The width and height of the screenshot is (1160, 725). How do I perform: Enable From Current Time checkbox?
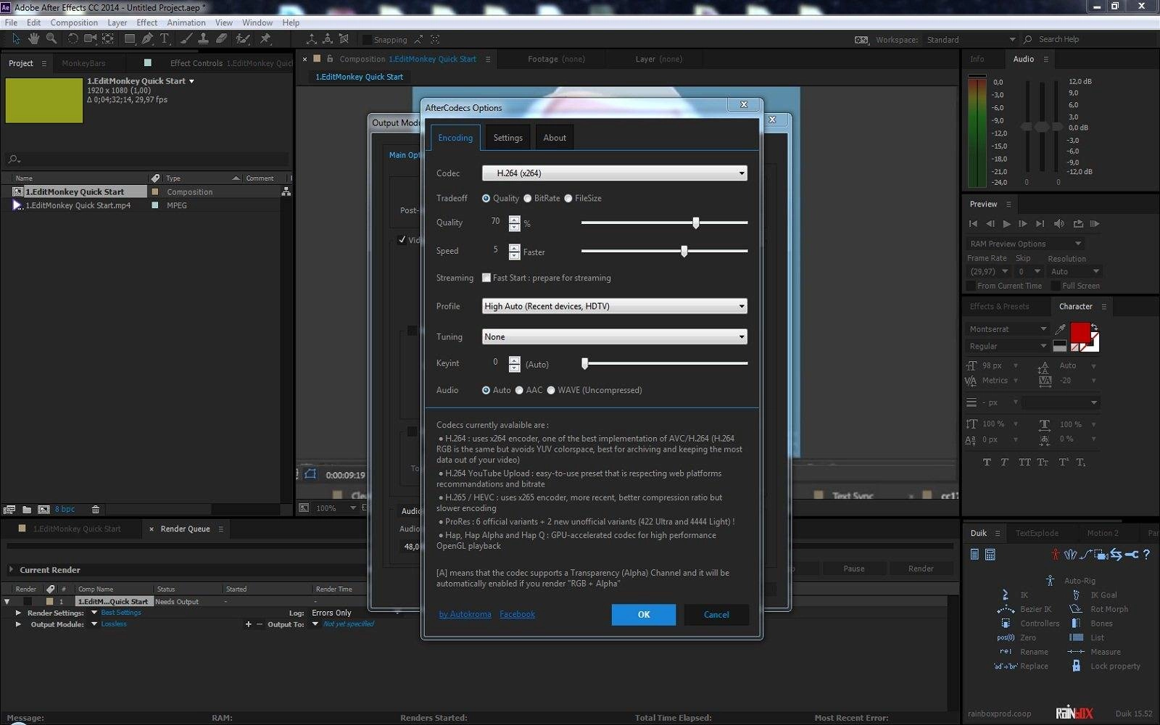point(971,286)
